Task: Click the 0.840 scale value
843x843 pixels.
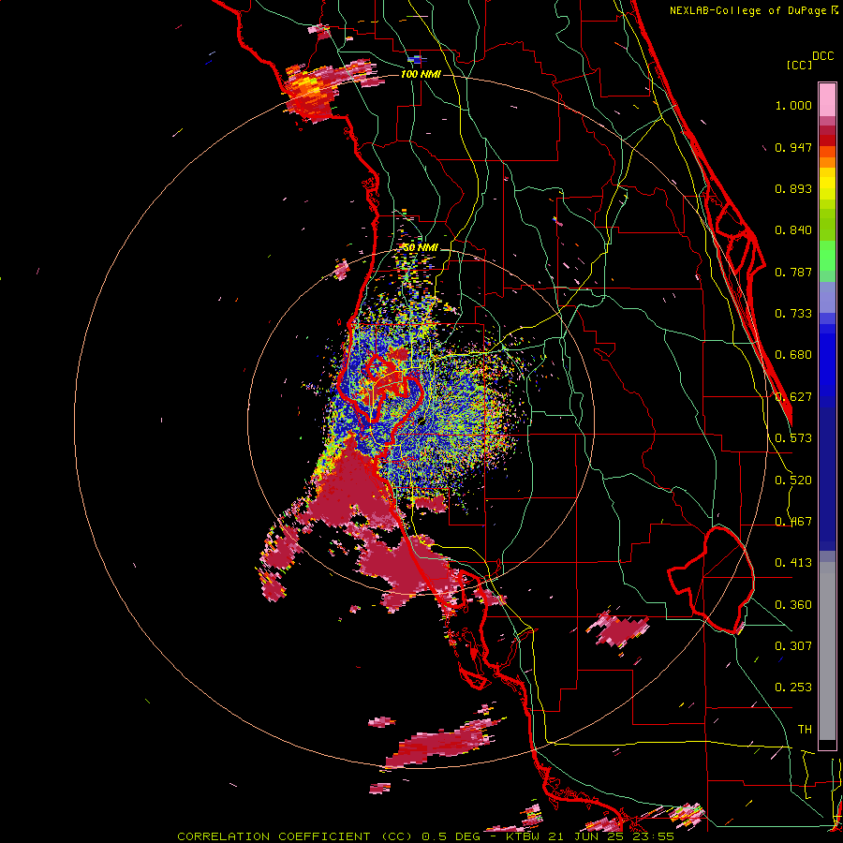Action: tap(793, 230)
